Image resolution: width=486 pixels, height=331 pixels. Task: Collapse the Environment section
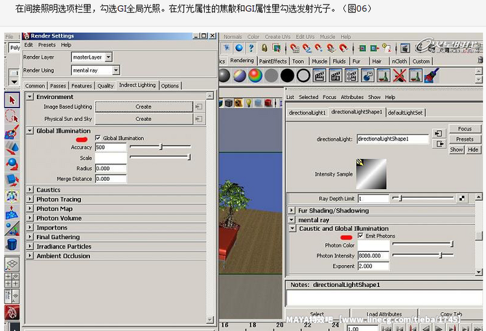(30, 97)
